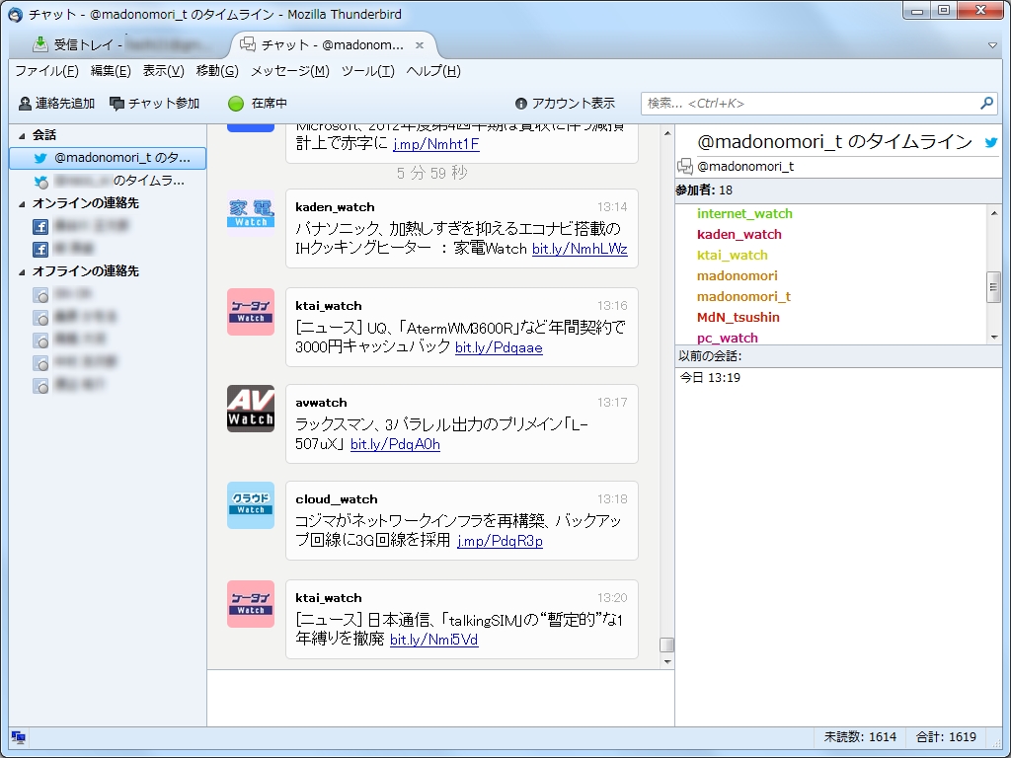Click the Twitter icon in the timeline header
Screen dimensions: 1011x758
coord(989,141)
